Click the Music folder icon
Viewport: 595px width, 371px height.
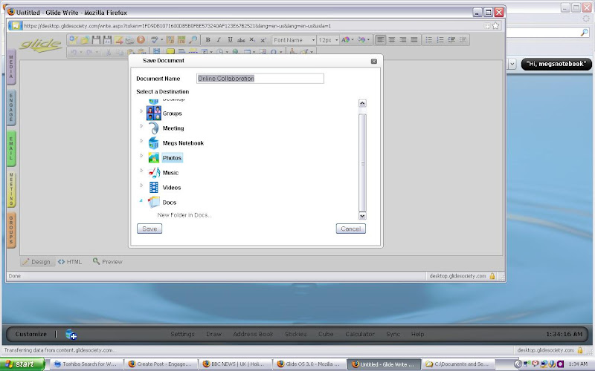tap(154, 173)
